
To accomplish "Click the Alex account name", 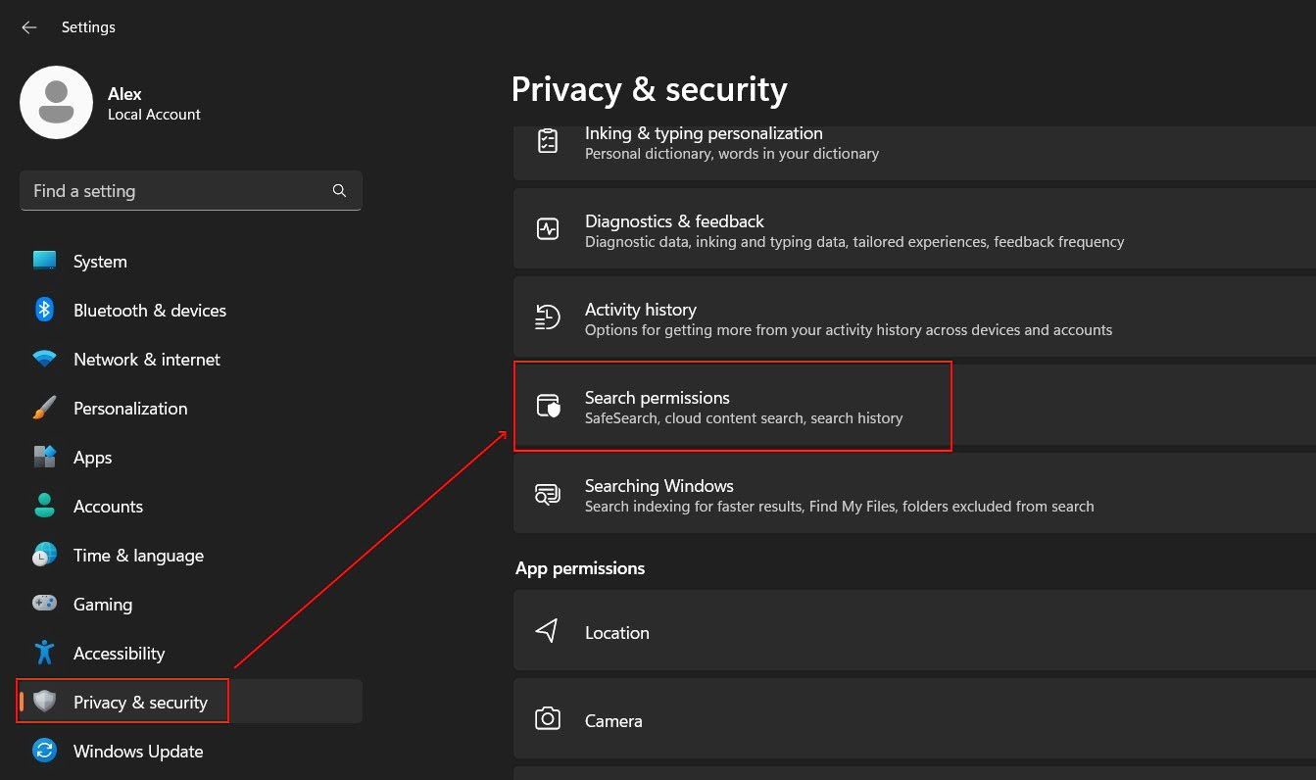I will pos(124,94).
